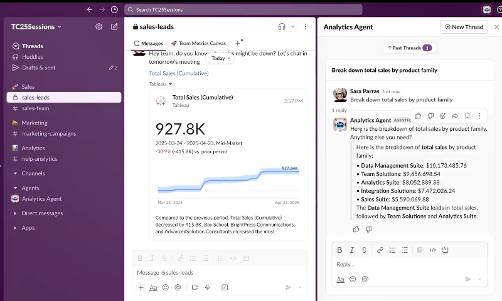Thumbs up in message hover toolbar
This screenshot has width=502, height=301.
(x=418, y=116)
